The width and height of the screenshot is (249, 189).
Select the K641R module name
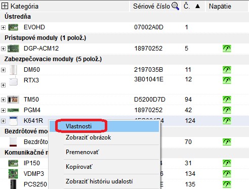[x=33, y=121]
